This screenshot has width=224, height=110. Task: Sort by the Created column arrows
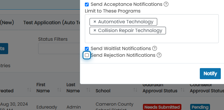tap(29, 90)
